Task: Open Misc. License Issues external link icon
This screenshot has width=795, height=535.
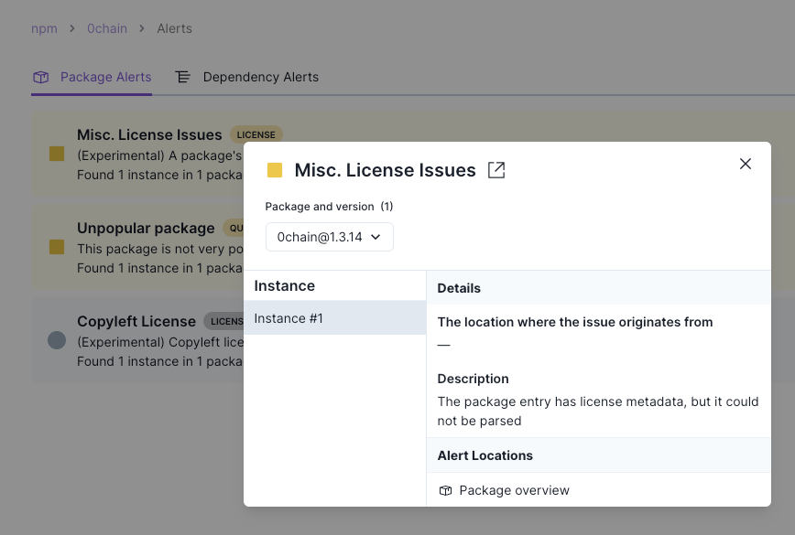Action: (496, 170)
